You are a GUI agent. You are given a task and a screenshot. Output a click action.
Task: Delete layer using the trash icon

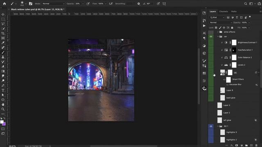pos(257,145)
